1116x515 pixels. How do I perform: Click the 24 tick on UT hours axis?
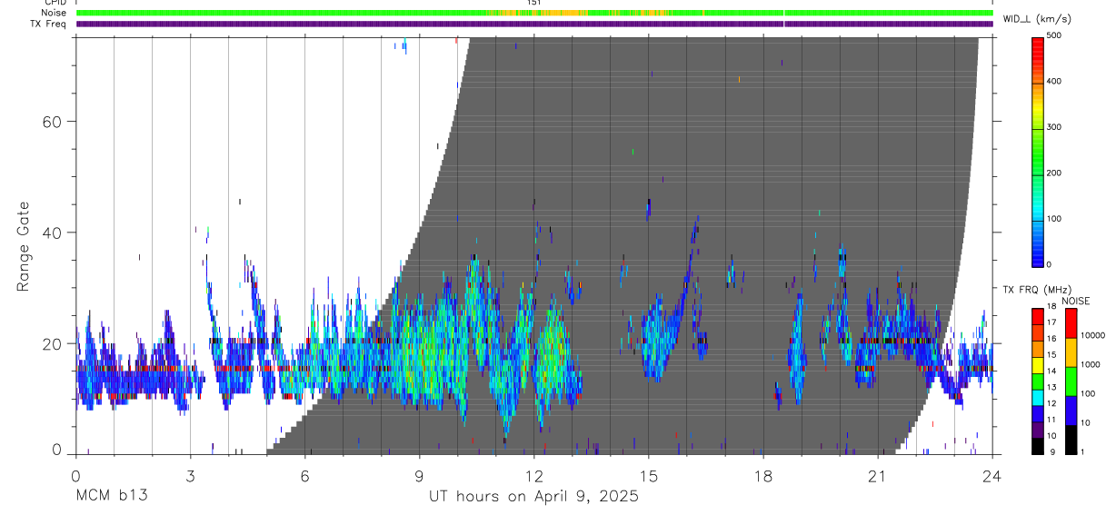pyautogui.click(x=992, y=476)
